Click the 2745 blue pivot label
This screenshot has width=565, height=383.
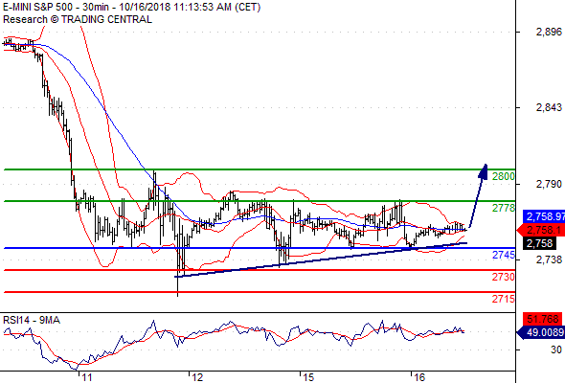pyautogui.click(x=504, y=255)
